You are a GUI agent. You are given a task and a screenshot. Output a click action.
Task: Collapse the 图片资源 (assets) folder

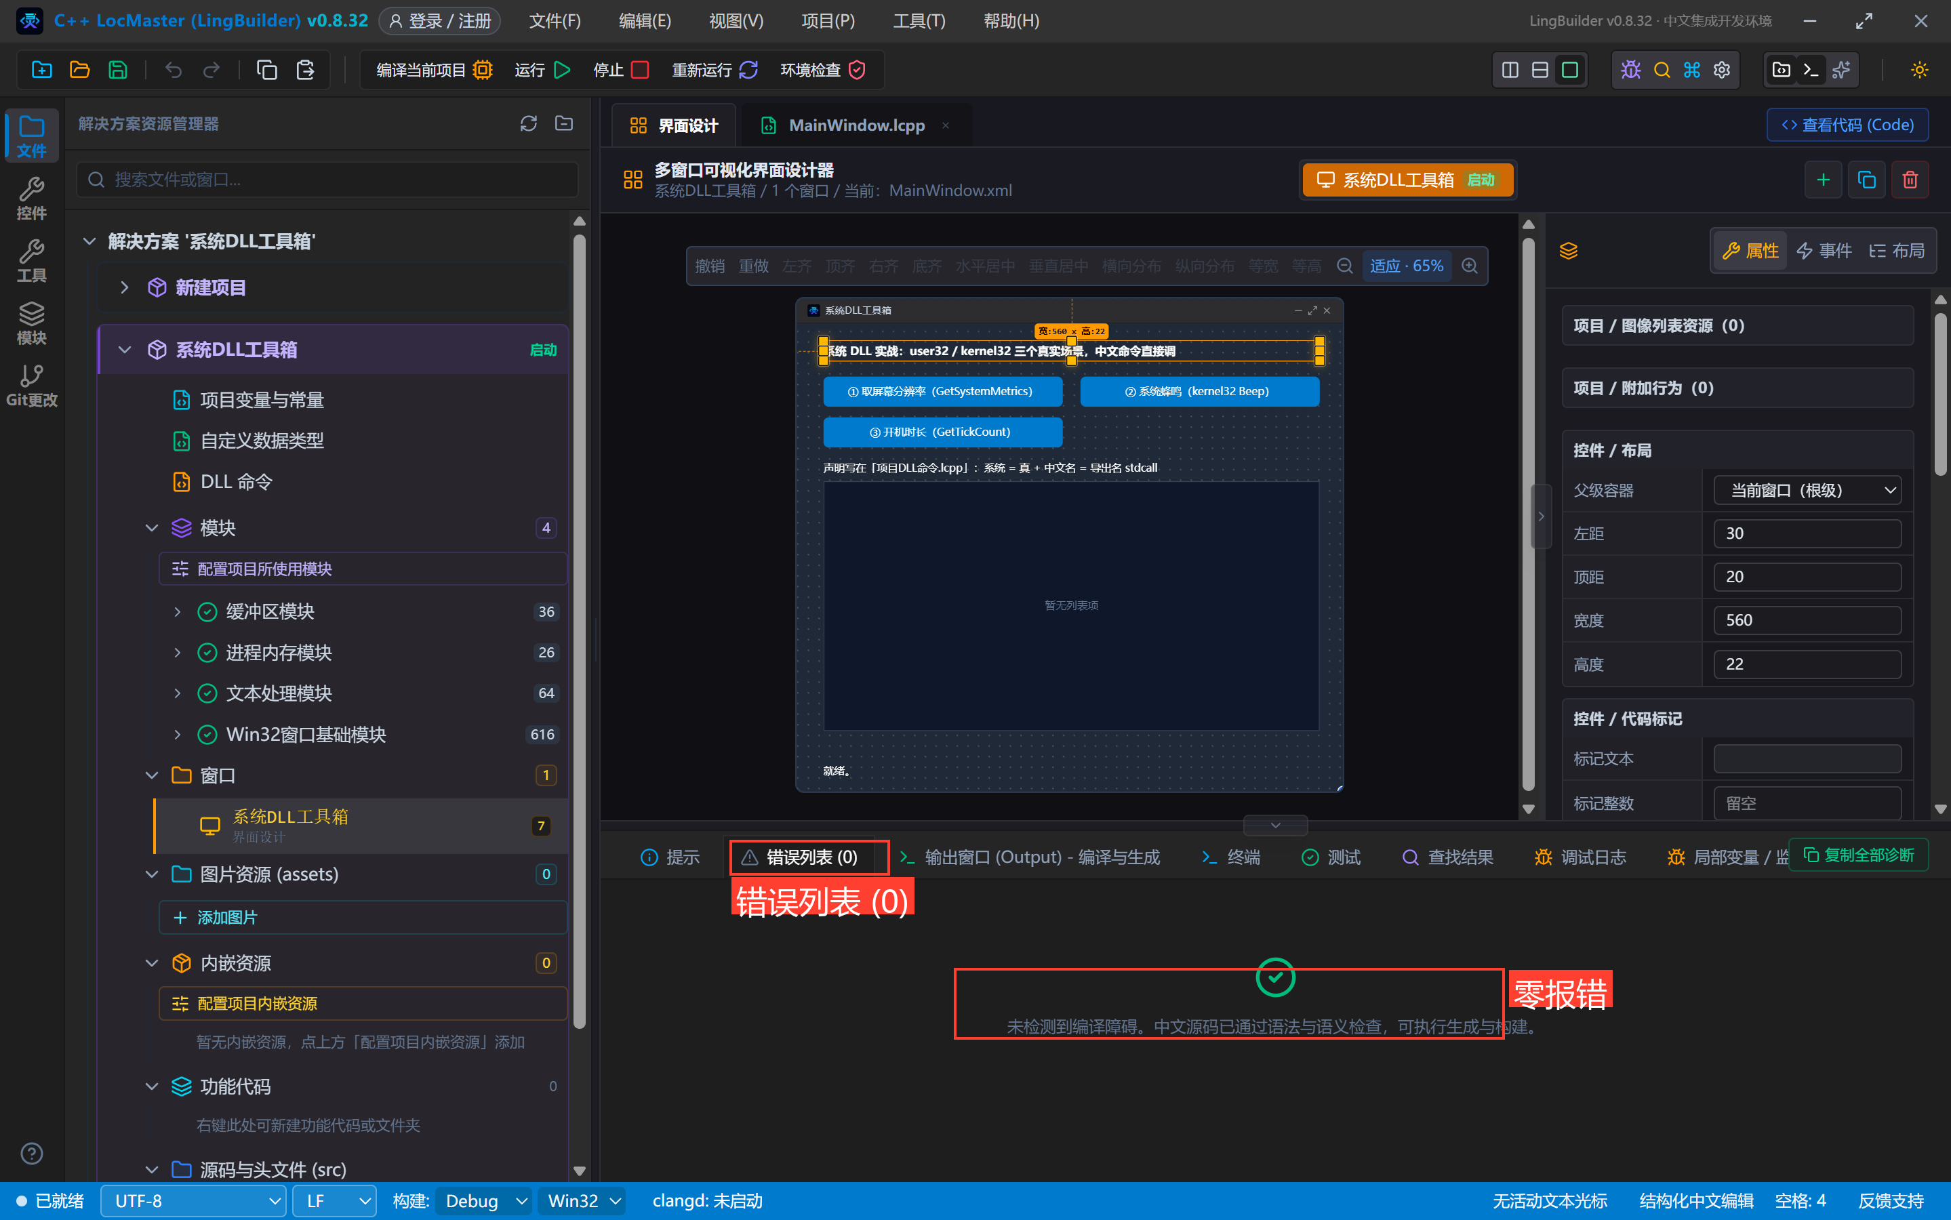tap(152, 874)
